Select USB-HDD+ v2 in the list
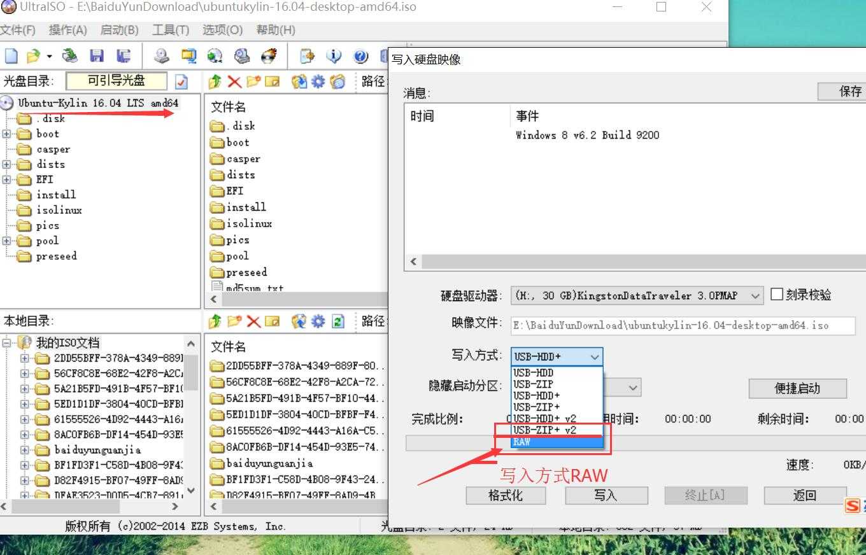Viewport: 866px width, 555px height. coord(557,419)
